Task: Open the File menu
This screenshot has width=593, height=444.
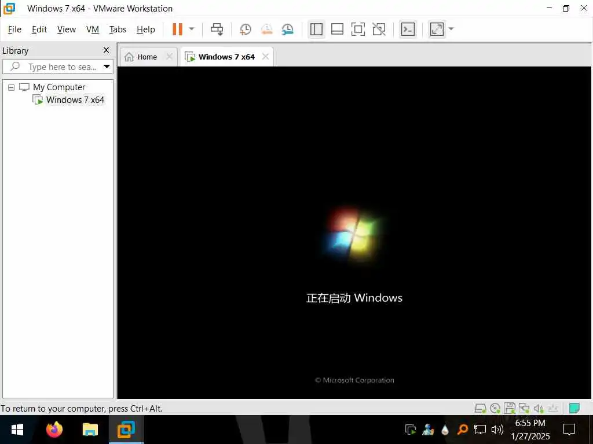Action: (14, 29)
